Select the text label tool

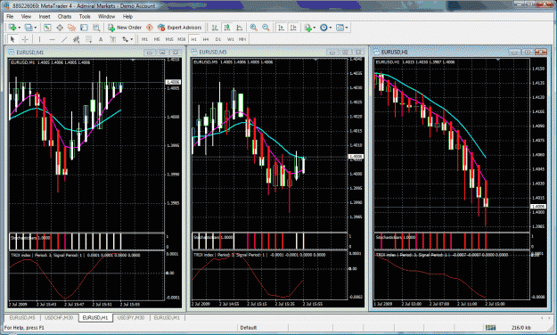(x=113, y=39)
